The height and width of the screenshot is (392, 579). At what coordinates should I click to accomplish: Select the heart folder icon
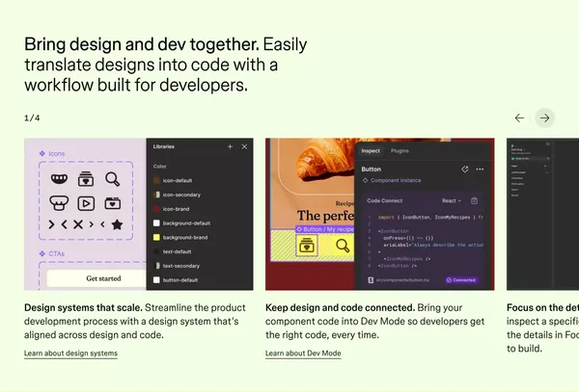[113, 203]
